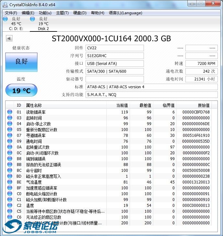Image resolution: width=223 pixels, height=236 pixels.
Task: Click health orb above C: D: E: tab
Action: click(5, 19)
